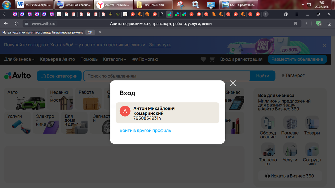Open the Заглянуть banner link
The image size is (335, 188).
click(x=160, y=45)
